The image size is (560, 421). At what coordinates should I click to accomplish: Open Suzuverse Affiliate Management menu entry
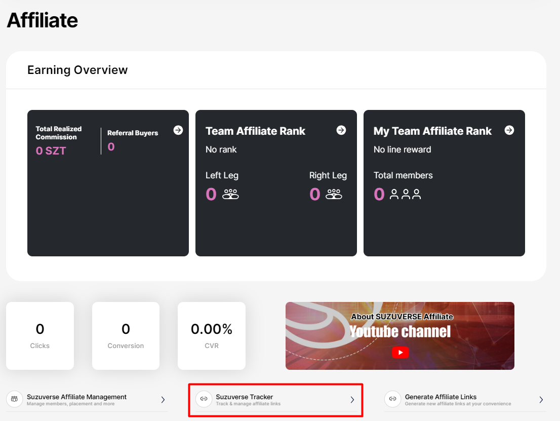(76, 397)
